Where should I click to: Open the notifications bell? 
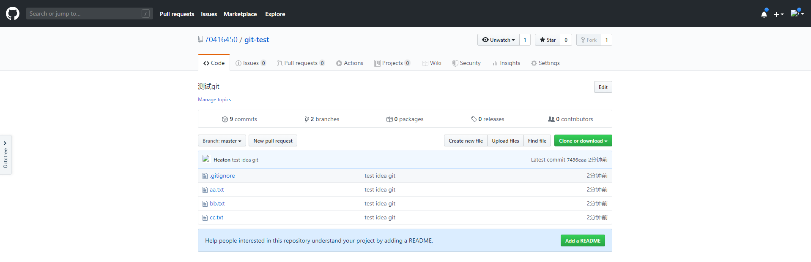(764, 14)
